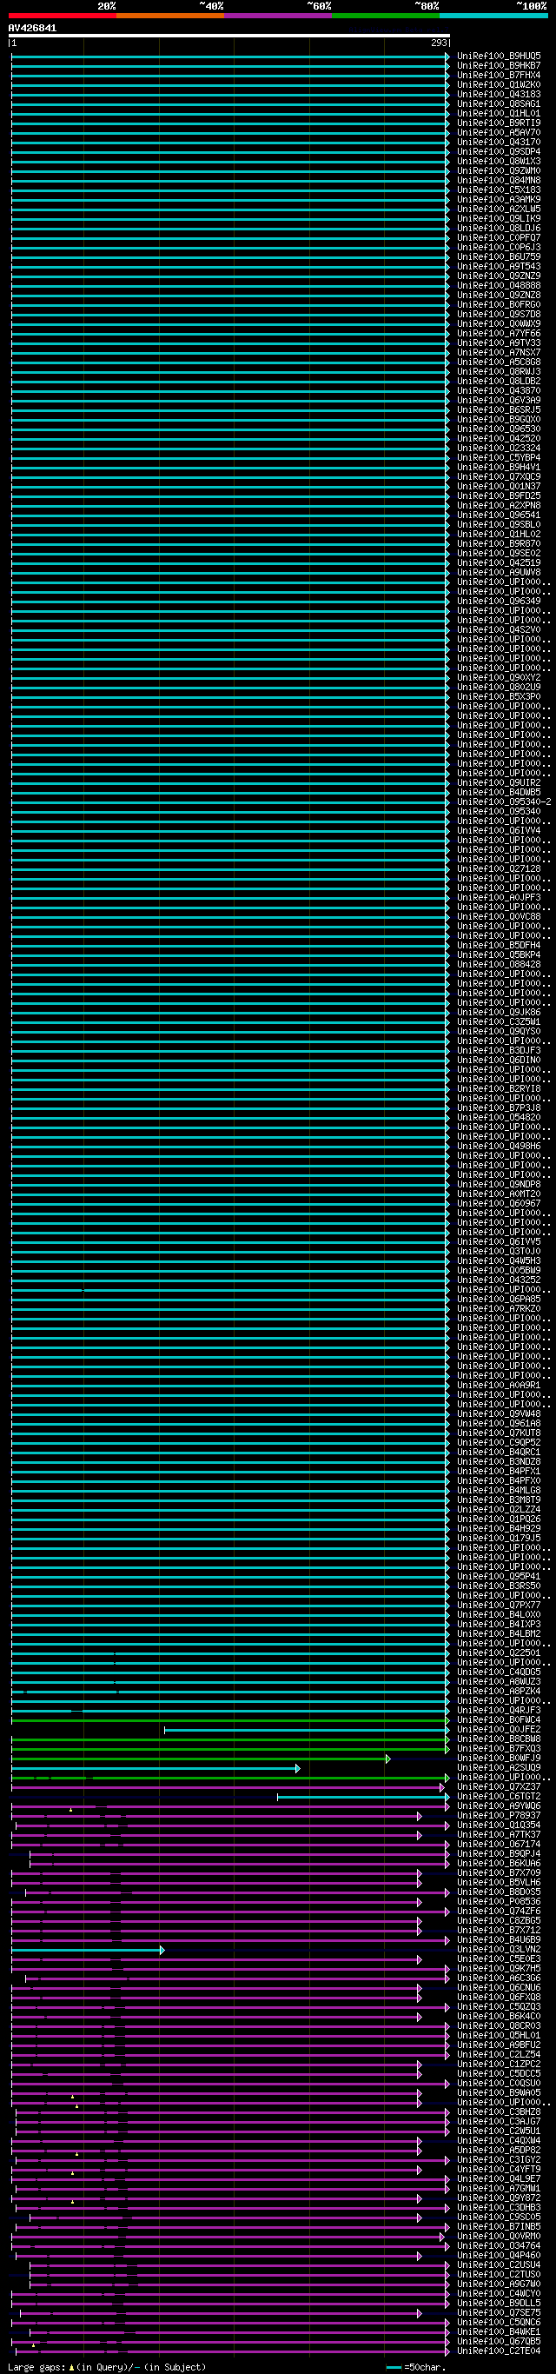The height and width of the screenshot is (2374, 556).
Task: Click the purple ~60% legend color segment
Action: pyautogui.click(x=278, y=16)
